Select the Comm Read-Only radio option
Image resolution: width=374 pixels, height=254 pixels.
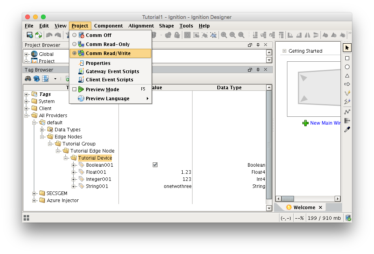click(74, 44)
